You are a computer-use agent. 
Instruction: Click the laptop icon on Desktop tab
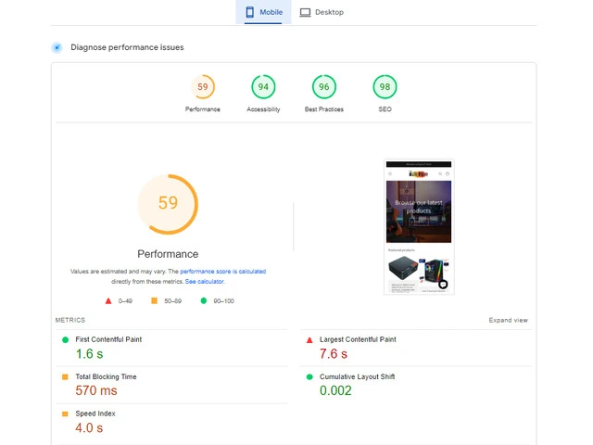[x=305, y=12]
